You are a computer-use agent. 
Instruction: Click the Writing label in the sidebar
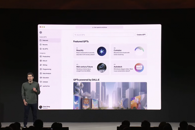click(x=45, y=65)
